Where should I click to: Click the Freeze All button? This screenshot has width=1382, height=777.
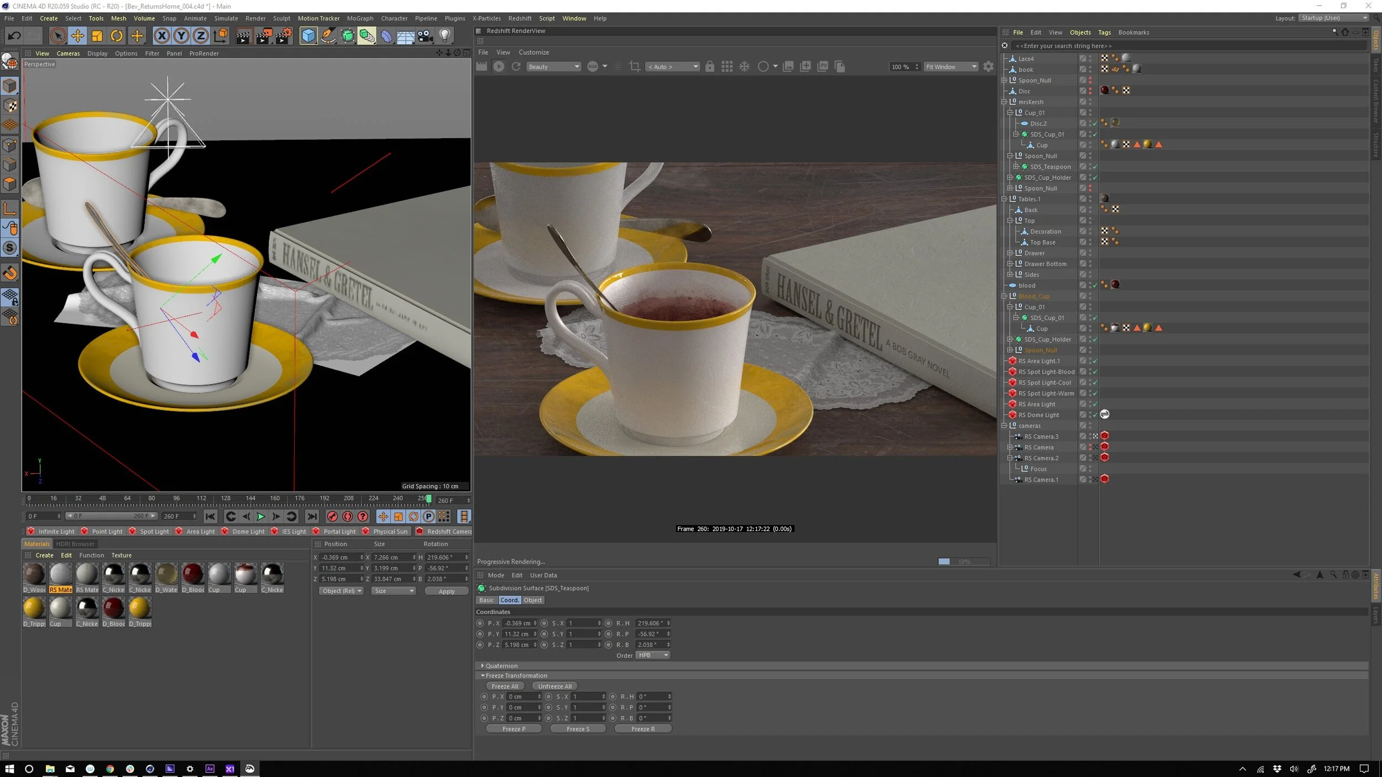click(x=505, y=686)
